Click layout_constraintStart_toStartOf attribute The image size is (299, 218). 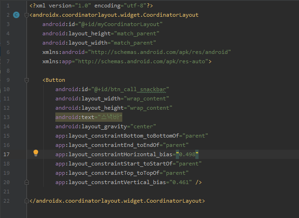coord(128,164)
